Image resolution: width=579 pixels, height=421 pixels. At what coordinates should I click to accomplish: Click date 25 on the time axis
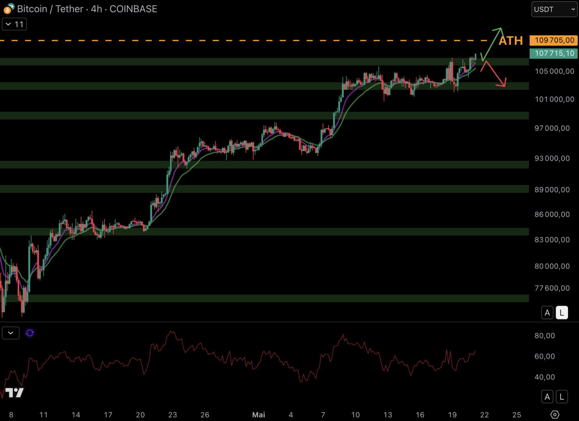click(x=517, y=415)
